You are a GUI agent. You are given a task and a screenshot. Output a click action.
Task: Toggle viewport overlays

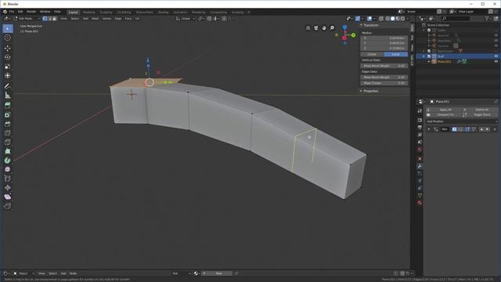click(x=369, y=19)
